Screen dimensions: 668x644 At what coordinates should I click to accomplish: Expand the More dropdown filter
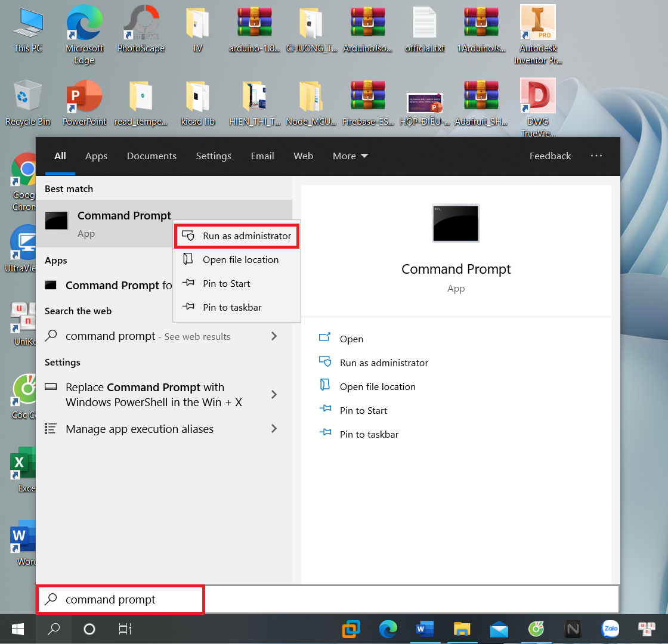click(350, 156)
